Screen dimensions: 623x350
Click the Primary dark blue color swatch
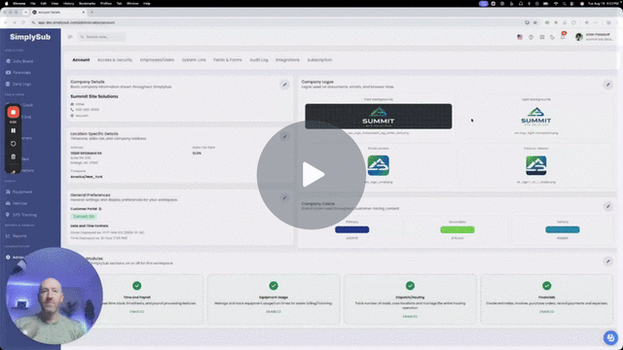352,229
